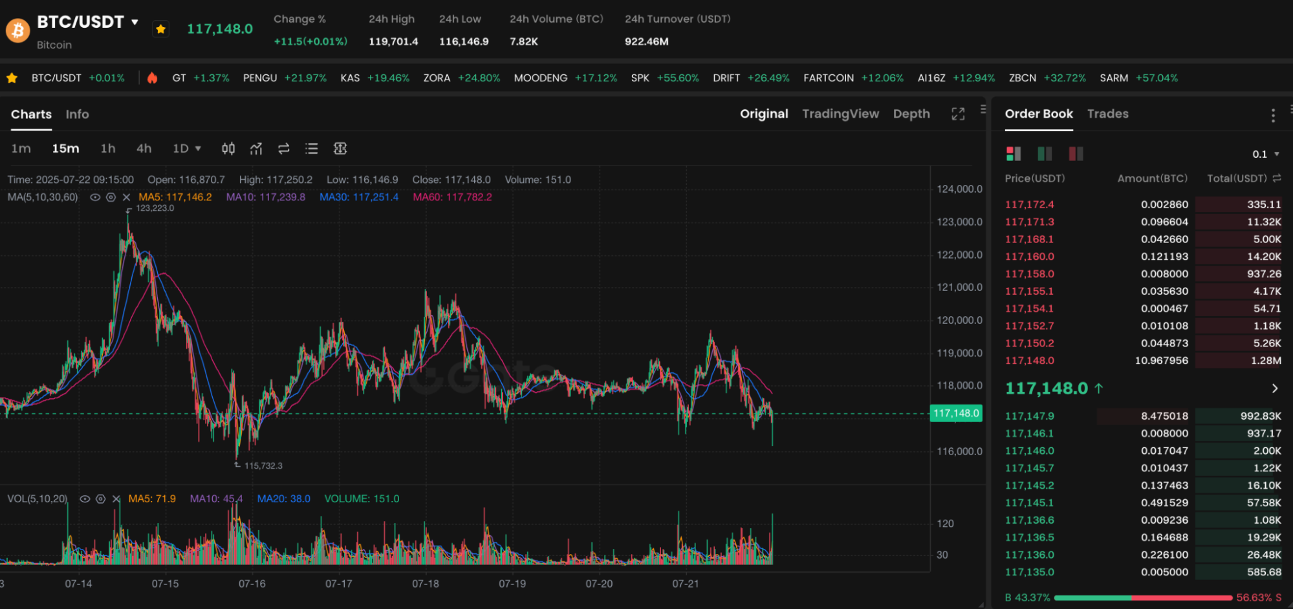The width and height of the screenshot is (1293, 609).
Task: Click amount 10.967956 in order book
Action: (1161, 361)
